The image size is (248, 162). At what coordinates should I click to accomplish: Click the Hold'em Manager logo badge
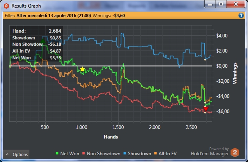(x=235, y=152)
